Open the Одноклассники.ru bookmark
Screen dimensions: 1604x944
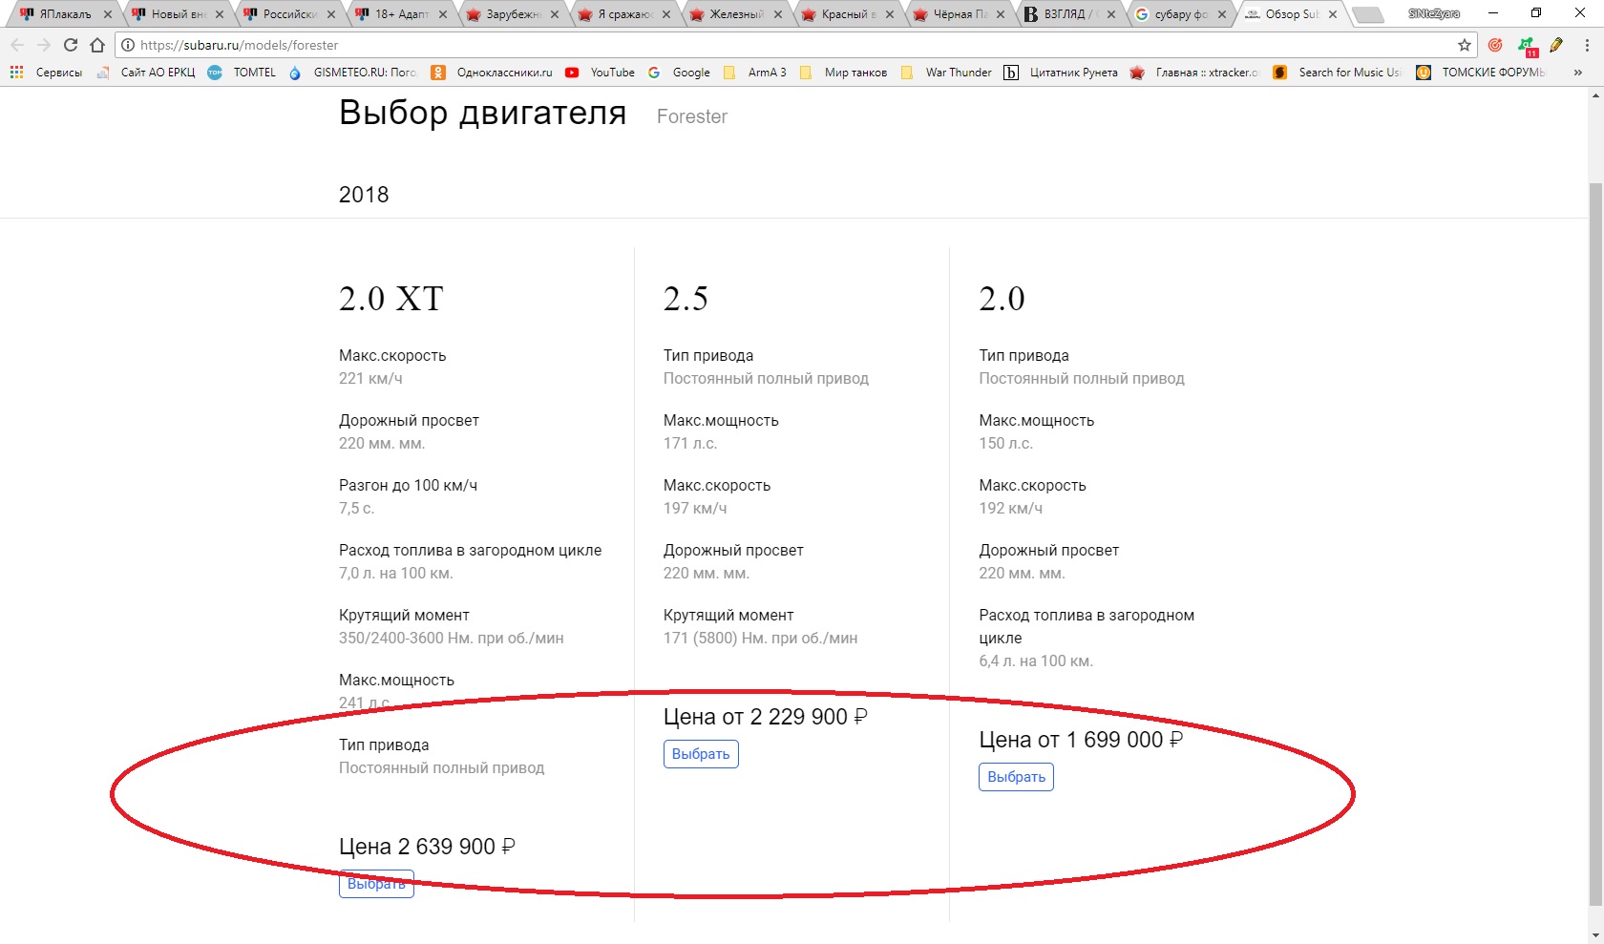click(x=492, y=73)
